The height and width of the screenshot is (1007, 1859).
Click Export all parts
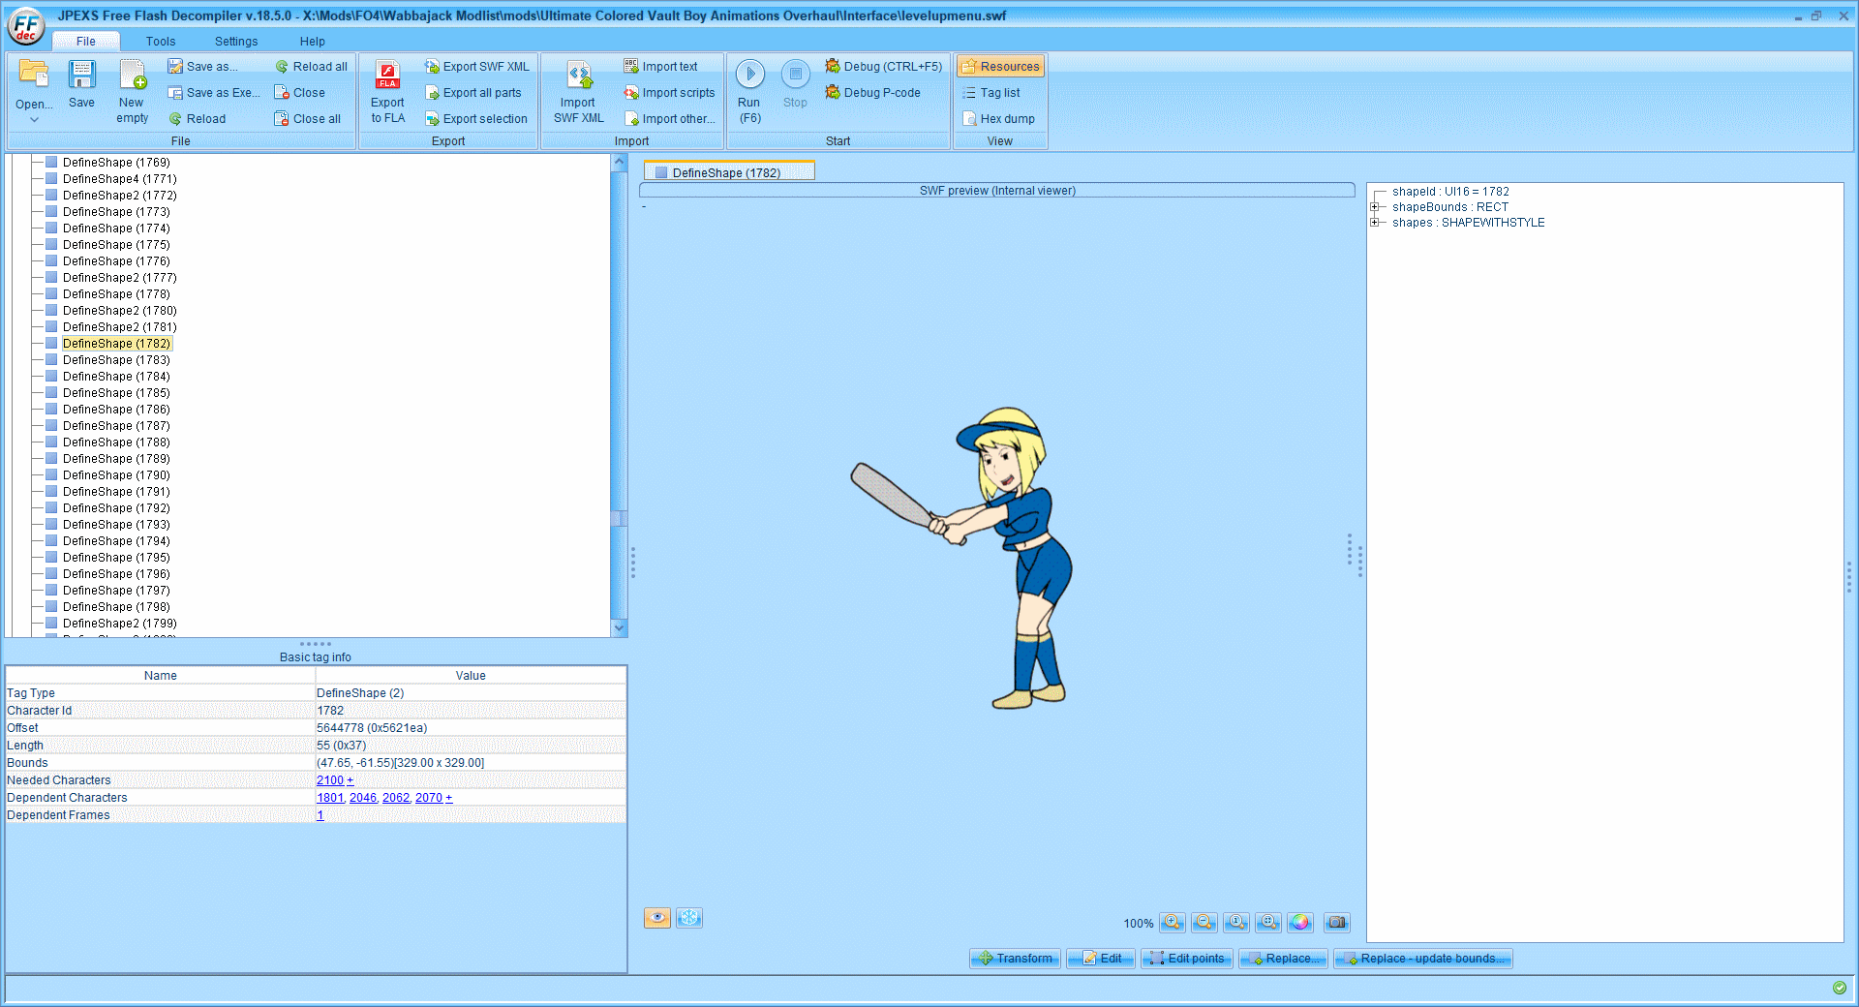tap(473, 93)
